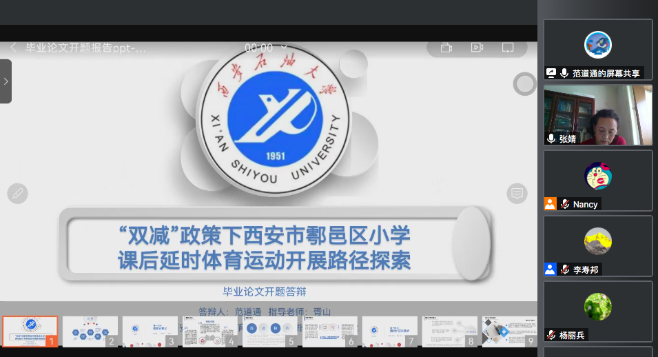The image size is (658, 357).
Task: Expand the left side panel arrow tab
Action: click(6, 81)
